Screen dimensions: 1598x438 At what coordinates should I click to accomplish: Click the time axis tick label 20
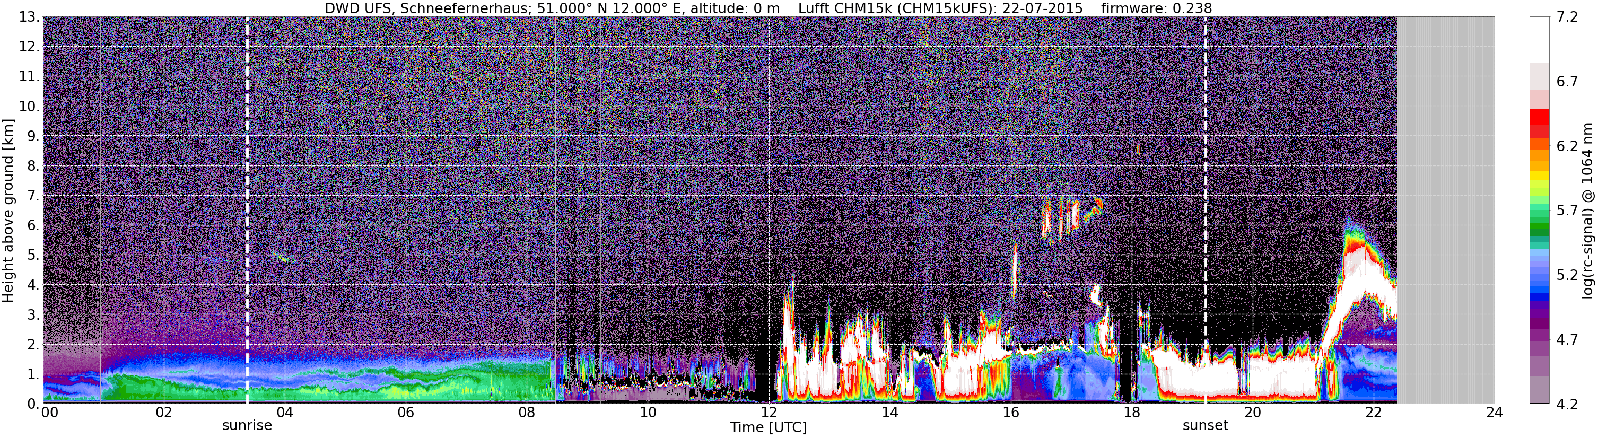[x=1253, y=413]
